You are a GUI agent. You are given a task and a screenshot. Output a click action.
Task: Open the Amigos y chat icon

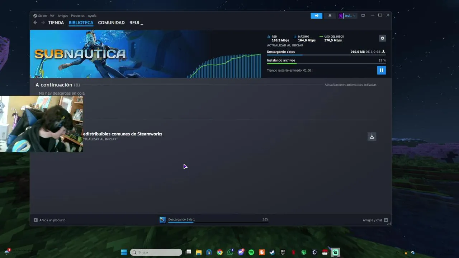[386, 220]
